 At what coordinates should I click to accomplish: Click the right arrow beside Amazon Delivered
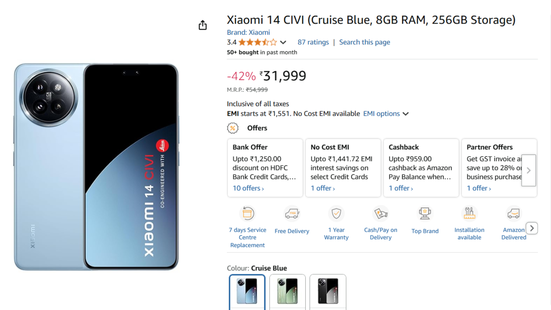(532, 228)
